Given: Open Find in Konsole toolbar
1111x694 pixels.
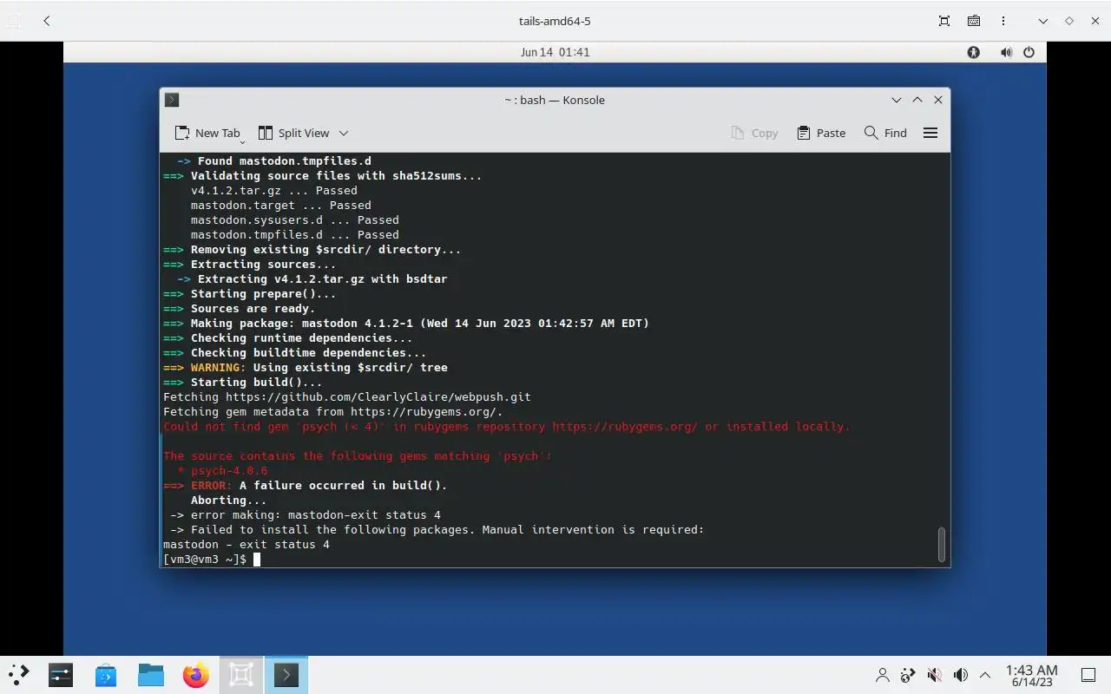Looking at the screenshot, I should (x=885, y=133).
